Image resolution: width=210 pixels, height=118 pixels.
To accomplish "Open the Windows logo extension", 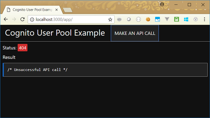I will coord(186,19).
